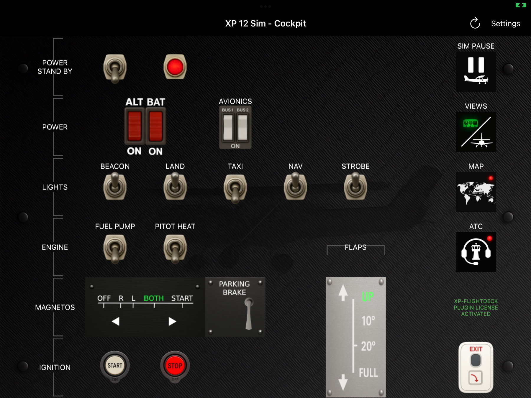Tap the POWER STAND BY section label
This screenshot has width=531, height=398.
tap(55, 67)
